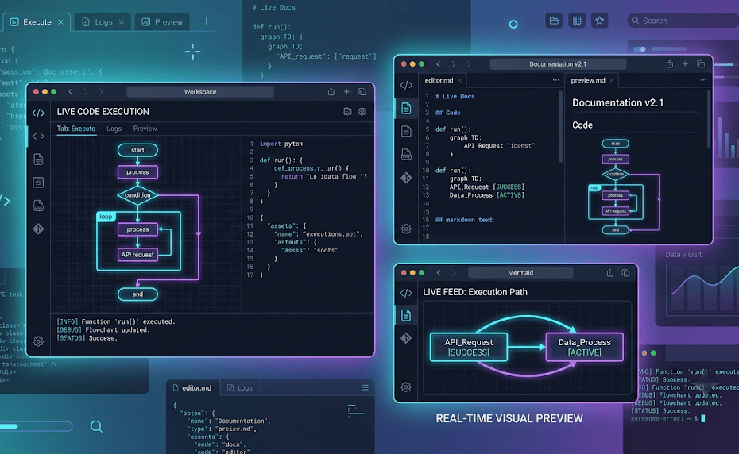Click the API_Request [SUCCESS] node
The image size is (739, 454).
[x=469, y=347]
